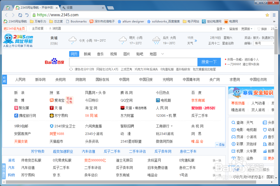The height and width of the screenshot is (186, 280).
Task: Select the 网页 search tab
Action: (74, 54)
